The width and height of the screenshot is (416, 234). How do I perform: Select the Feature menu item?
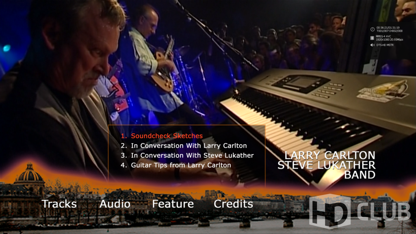click(173, 204)
